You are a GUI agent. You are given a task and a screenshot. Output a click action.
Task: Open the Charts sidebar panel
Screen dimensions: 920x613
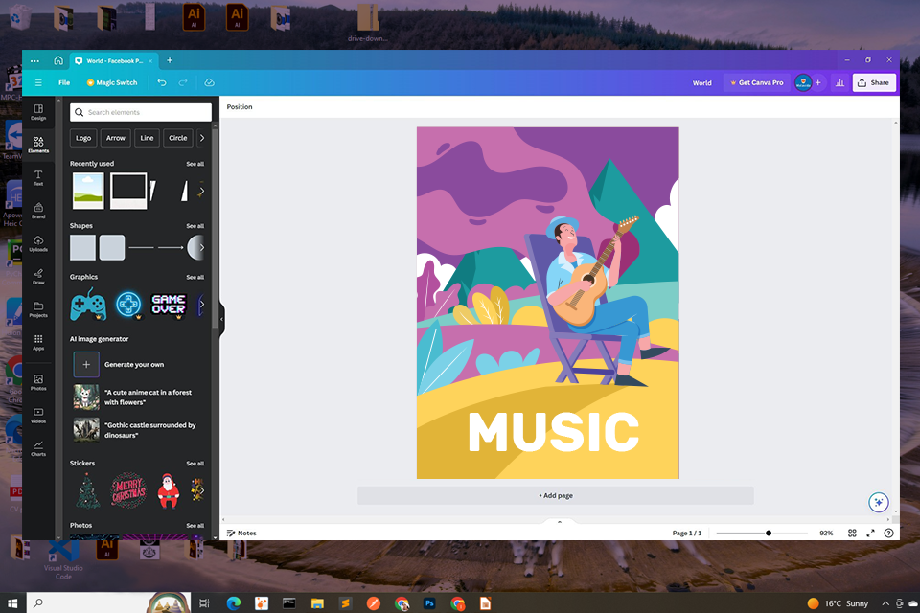coord(38,448)
